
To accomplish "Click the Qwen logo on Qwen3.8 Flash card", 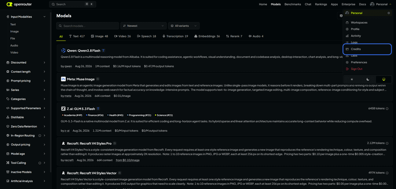I will [63, 50].
